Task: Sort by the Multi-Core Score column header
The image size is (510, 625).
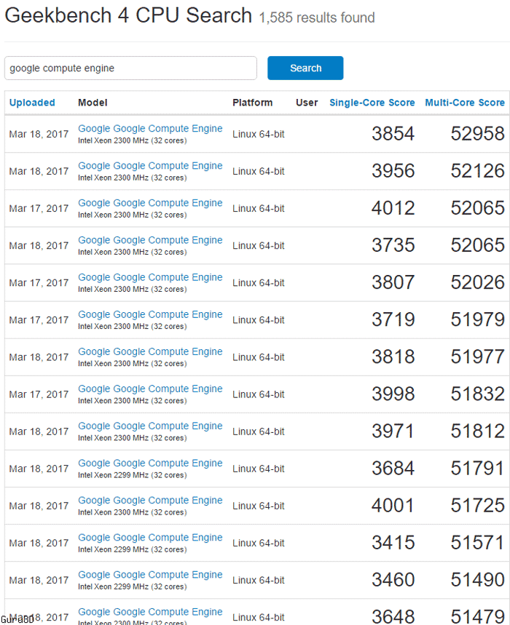Action: (x=464, y=103)
